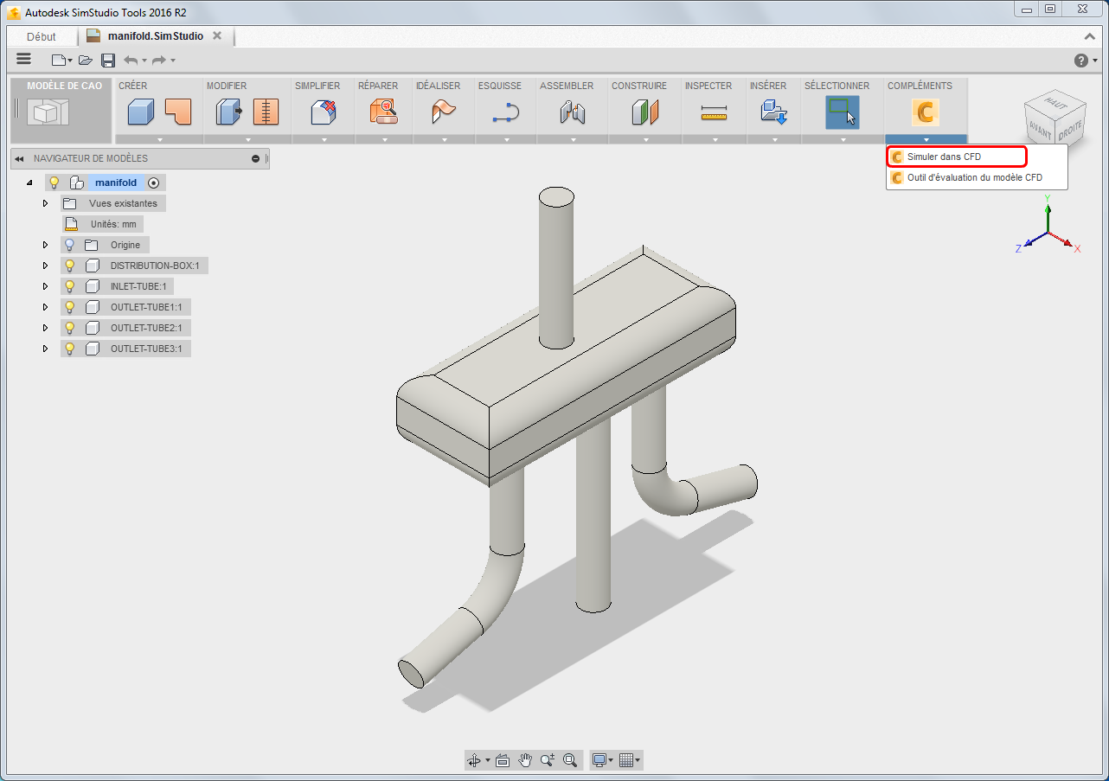The image size is (1109, 781).
Task: Click the IDÉALISER surface icon
Action: click(x=444, y=112)
